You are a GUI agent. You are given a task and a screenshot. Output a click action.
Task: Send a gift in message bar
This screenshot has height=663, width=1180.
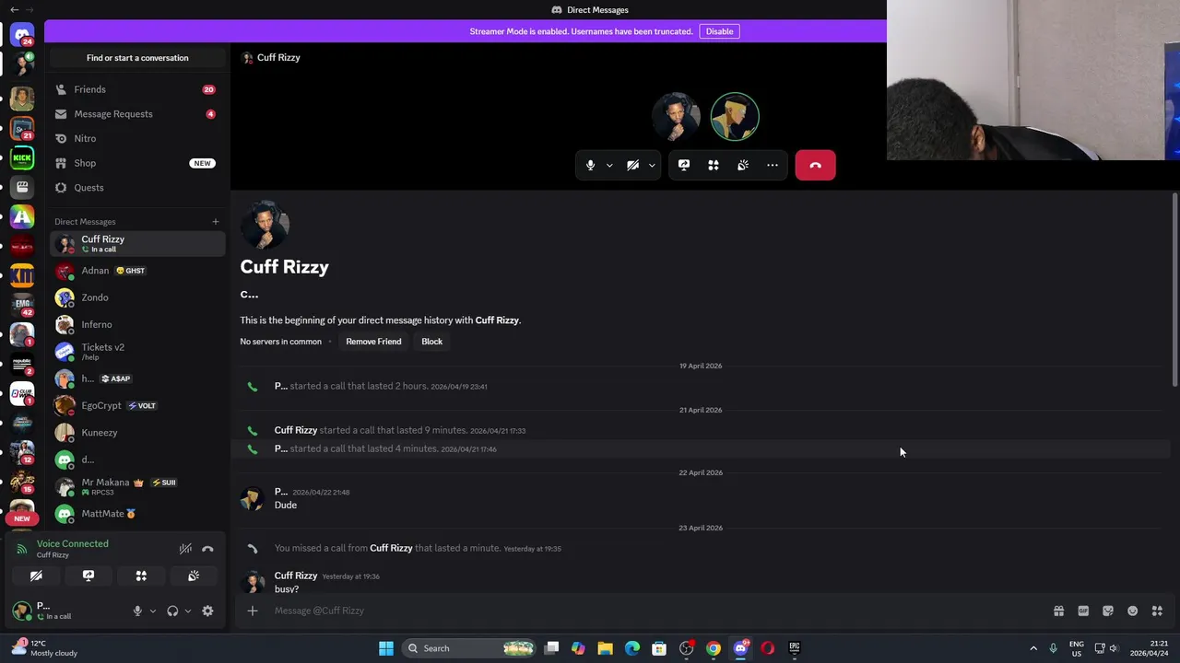(1058, 611)
